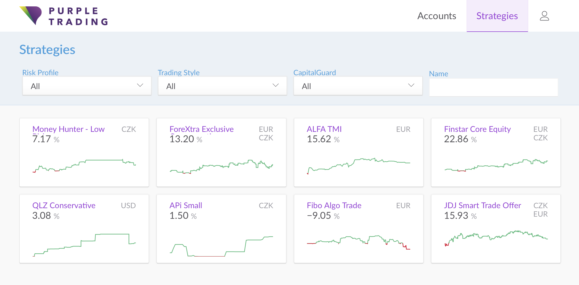Click CZK label on APi Small card
This screenshot has width=579, height=285.
[266, 206]
